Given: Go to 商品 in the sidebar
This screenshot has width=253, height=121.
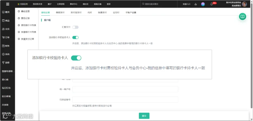Looking at the screenshot, I should coord(6,20).
